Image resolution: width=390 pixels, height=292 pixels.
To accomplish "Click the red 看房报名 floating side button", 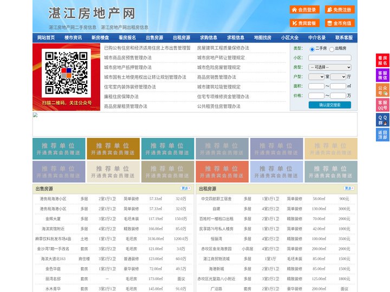I will click(382, 61).
